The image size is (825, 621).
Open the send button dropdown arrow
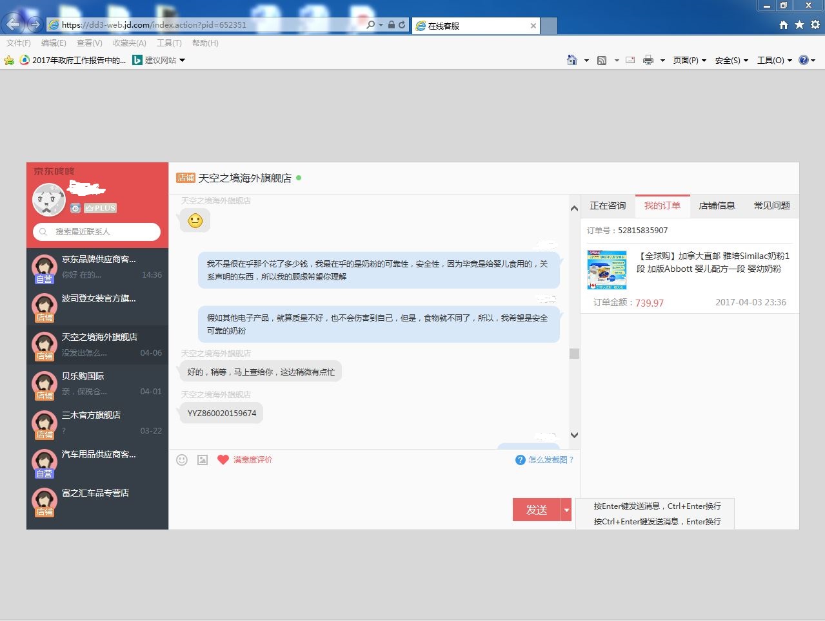(566, 510)
